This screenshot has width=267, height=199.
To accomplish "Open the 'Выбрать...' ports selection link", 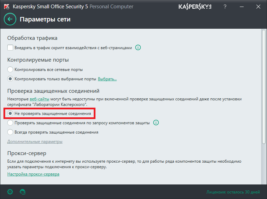I will [107, 79].
